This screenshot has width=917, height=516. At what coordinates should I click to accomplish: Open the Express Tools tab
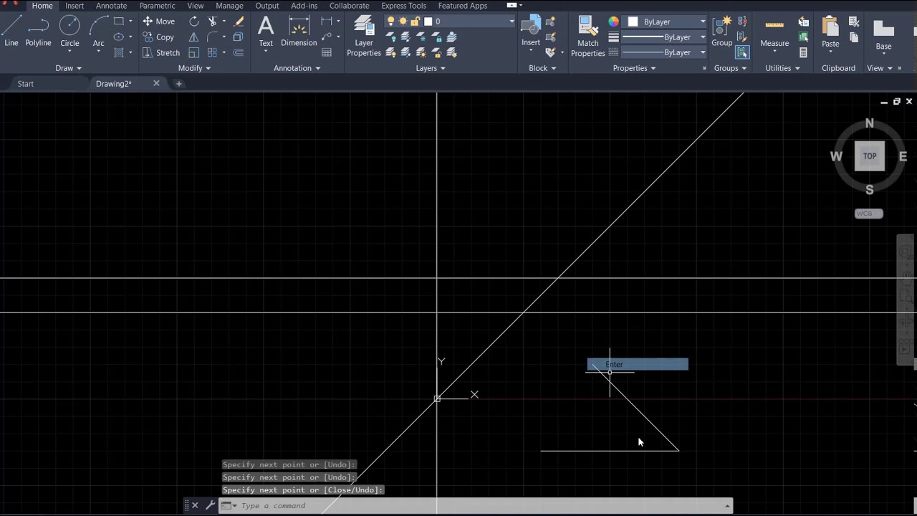pyautogui.click(x=403, y=6)
